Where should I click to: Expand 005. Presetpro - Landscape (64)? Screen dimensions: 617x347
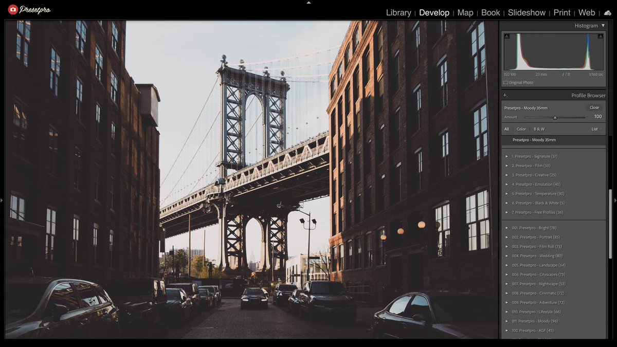(x=506, y=265)
